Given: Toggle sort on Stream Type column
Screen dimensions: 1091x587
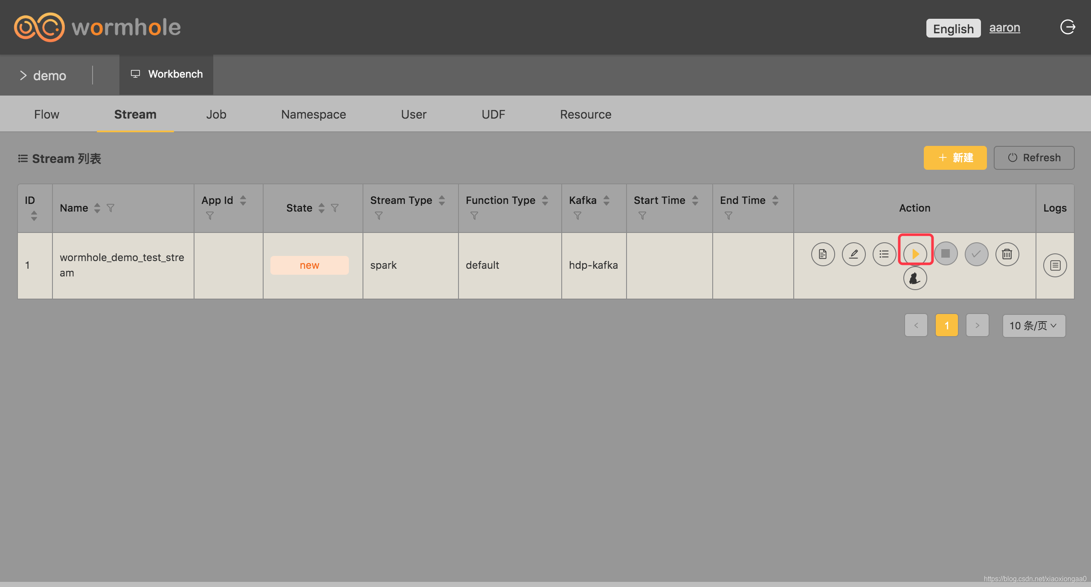Looking at the screenshot, I should 442,200.
